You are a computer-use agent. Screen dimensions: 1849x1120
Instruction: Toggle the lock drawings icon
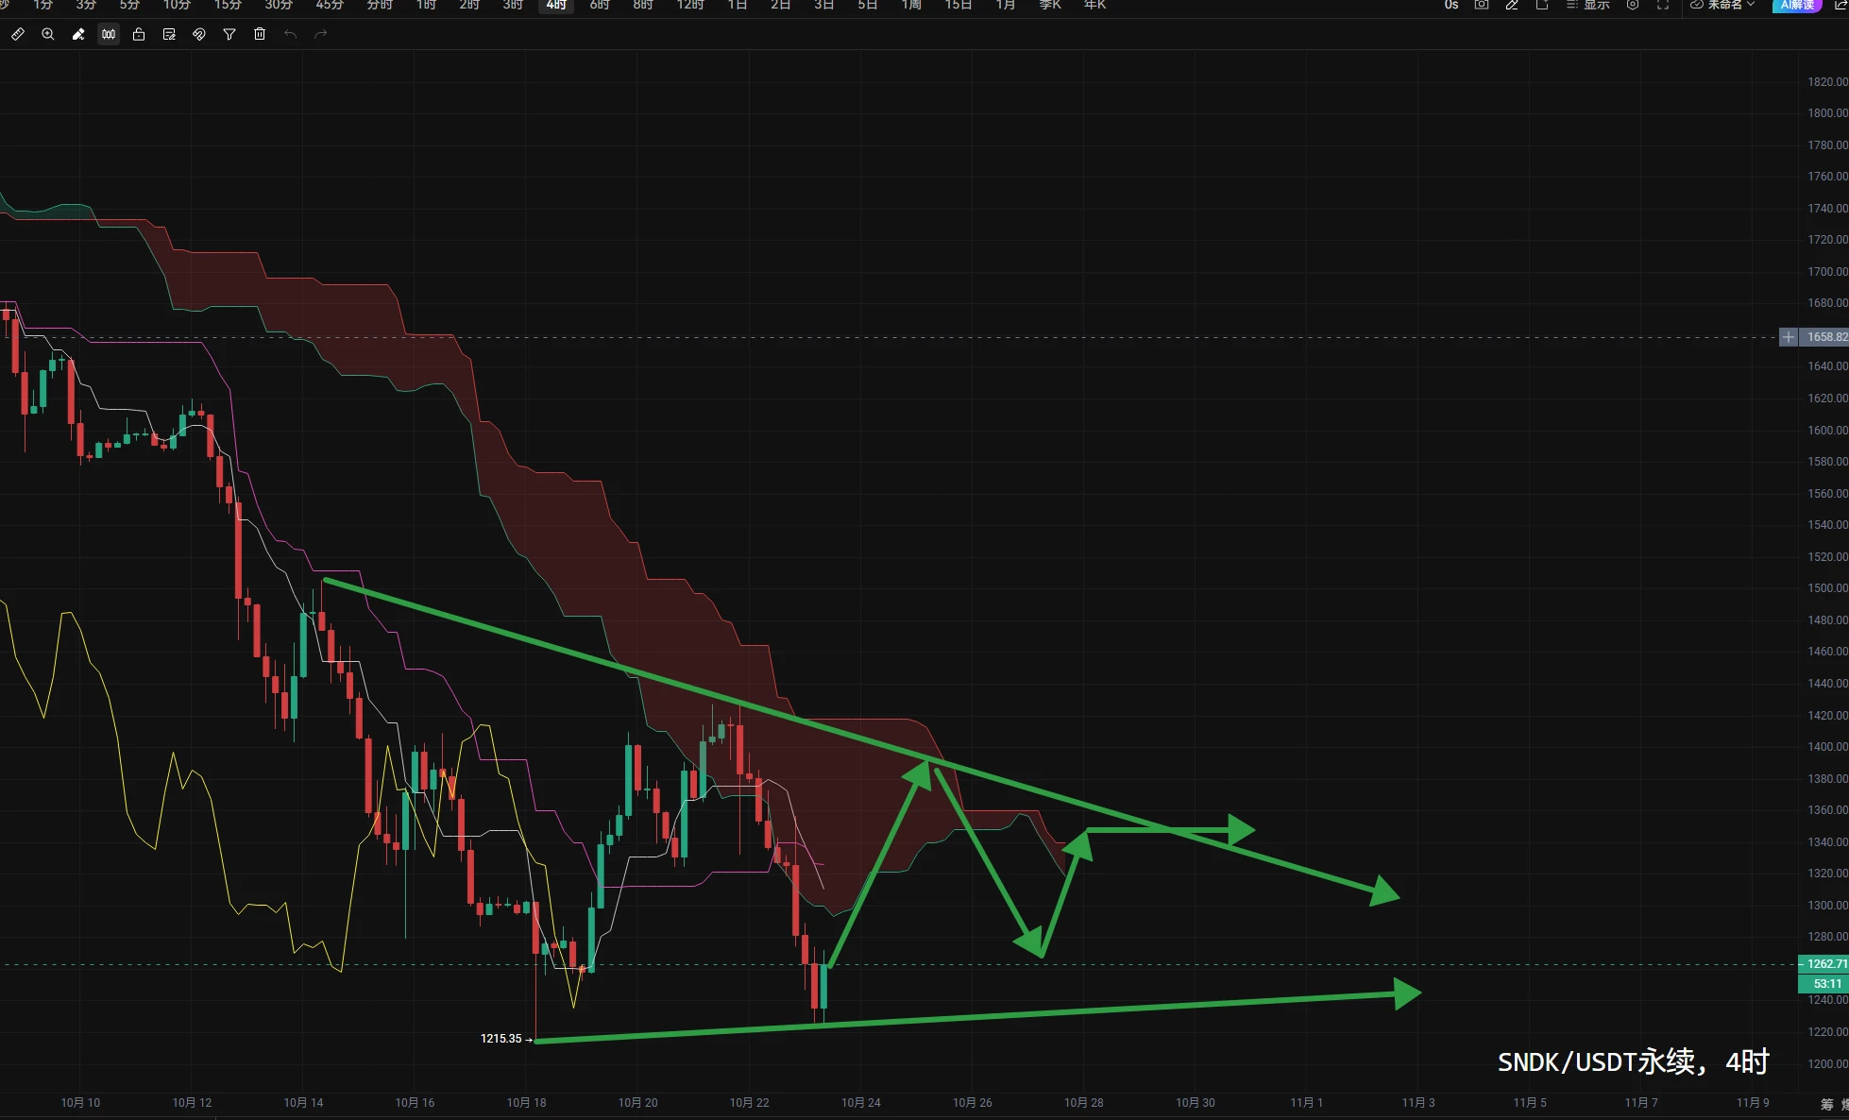point(139,34)
